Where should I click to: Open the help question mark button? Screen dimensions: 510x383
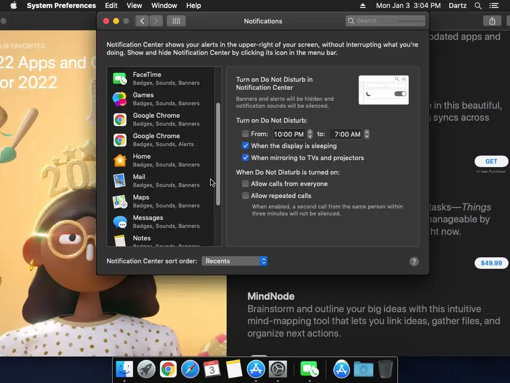pos(414,261)
